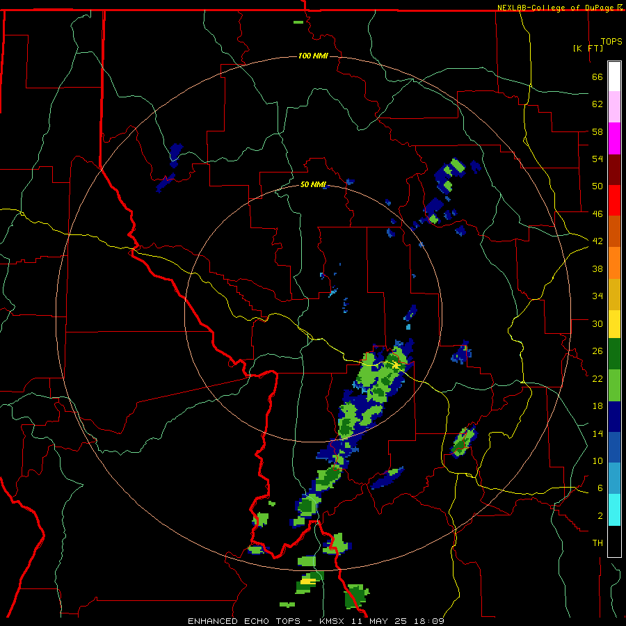626x626 pixels.
Task: Click the 'ENHANCED ECHO TOPS' product title
Action: point(244,621)
